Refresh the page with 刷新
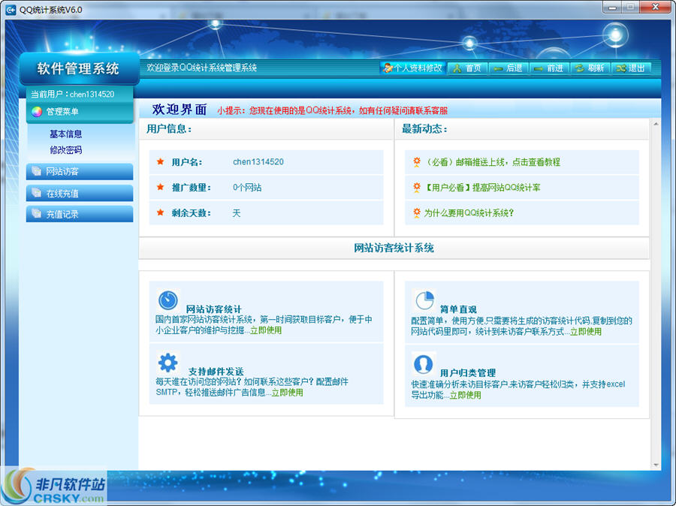 pos(590,68)
